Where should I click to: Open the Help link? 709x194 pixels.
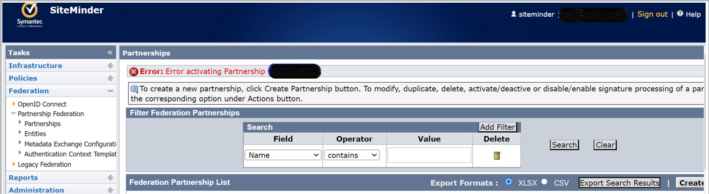click(693, 14)
